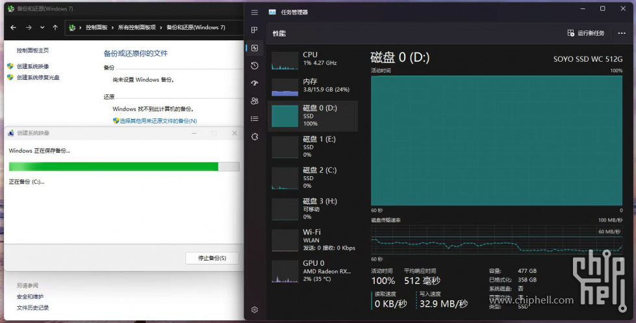Click the disk transfer rate graph
The width and height of the screenshot is (636, 323).
click(496, 239)
